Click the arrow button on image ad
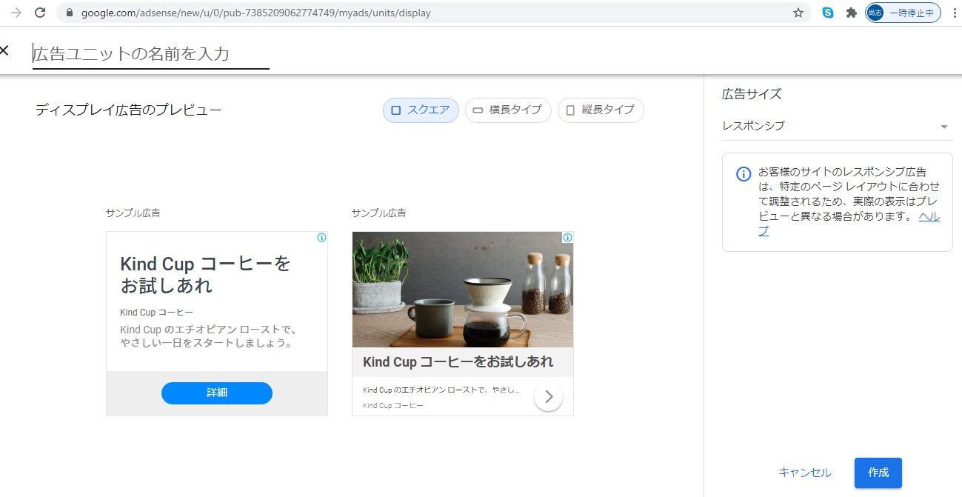The image size is (962, 497). (x=548, y=396)
